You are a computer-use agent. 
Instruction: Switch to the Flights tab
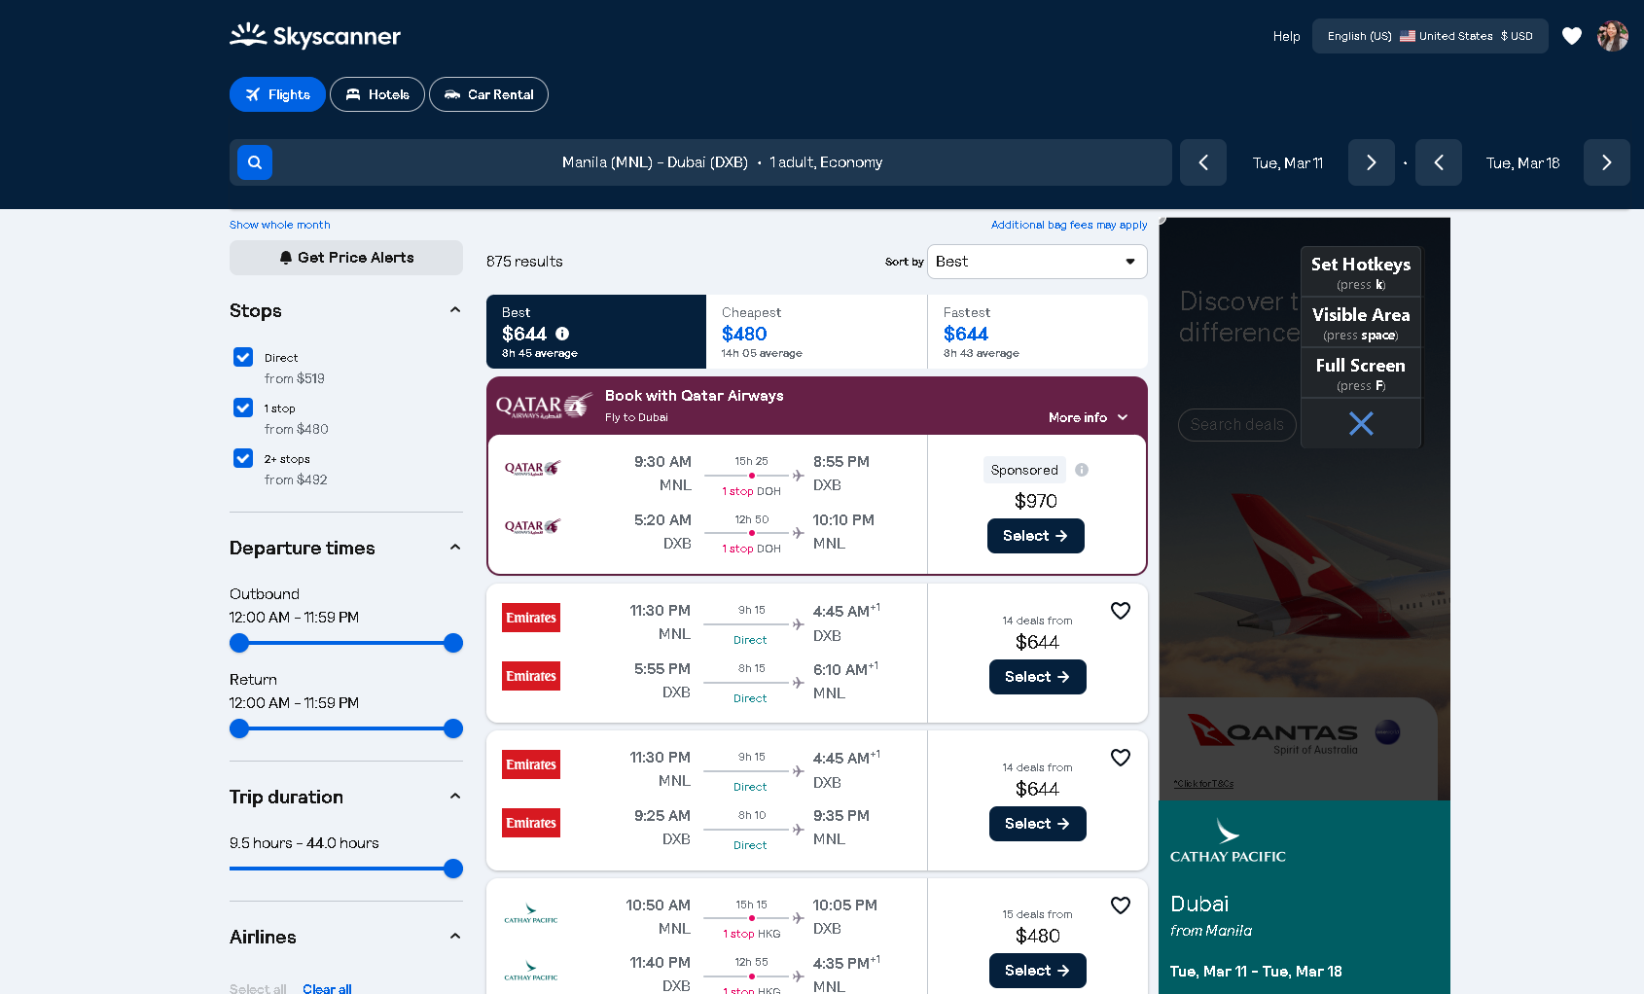[277, 94]
